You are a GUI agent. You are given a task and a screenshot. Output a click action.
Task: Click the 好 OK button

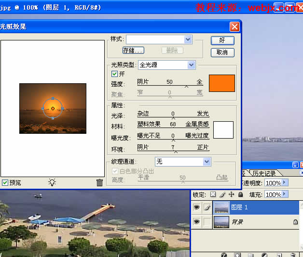pyautogui.click(x=222, y=40)
